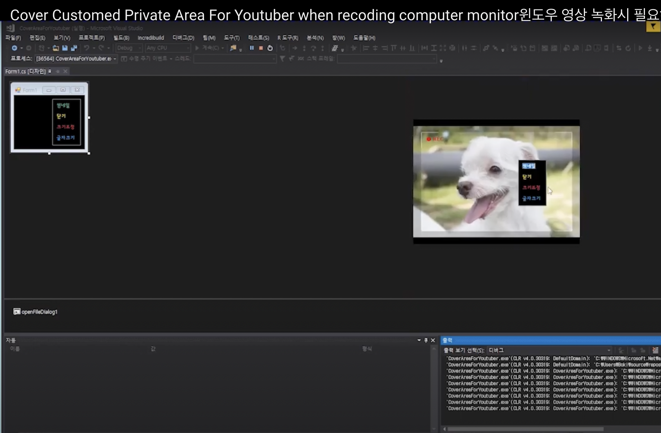Click 닫기 in the dog popup menu
Image resolution: width=661 pixels, height=433 pixels.
(x=527, y=177)
